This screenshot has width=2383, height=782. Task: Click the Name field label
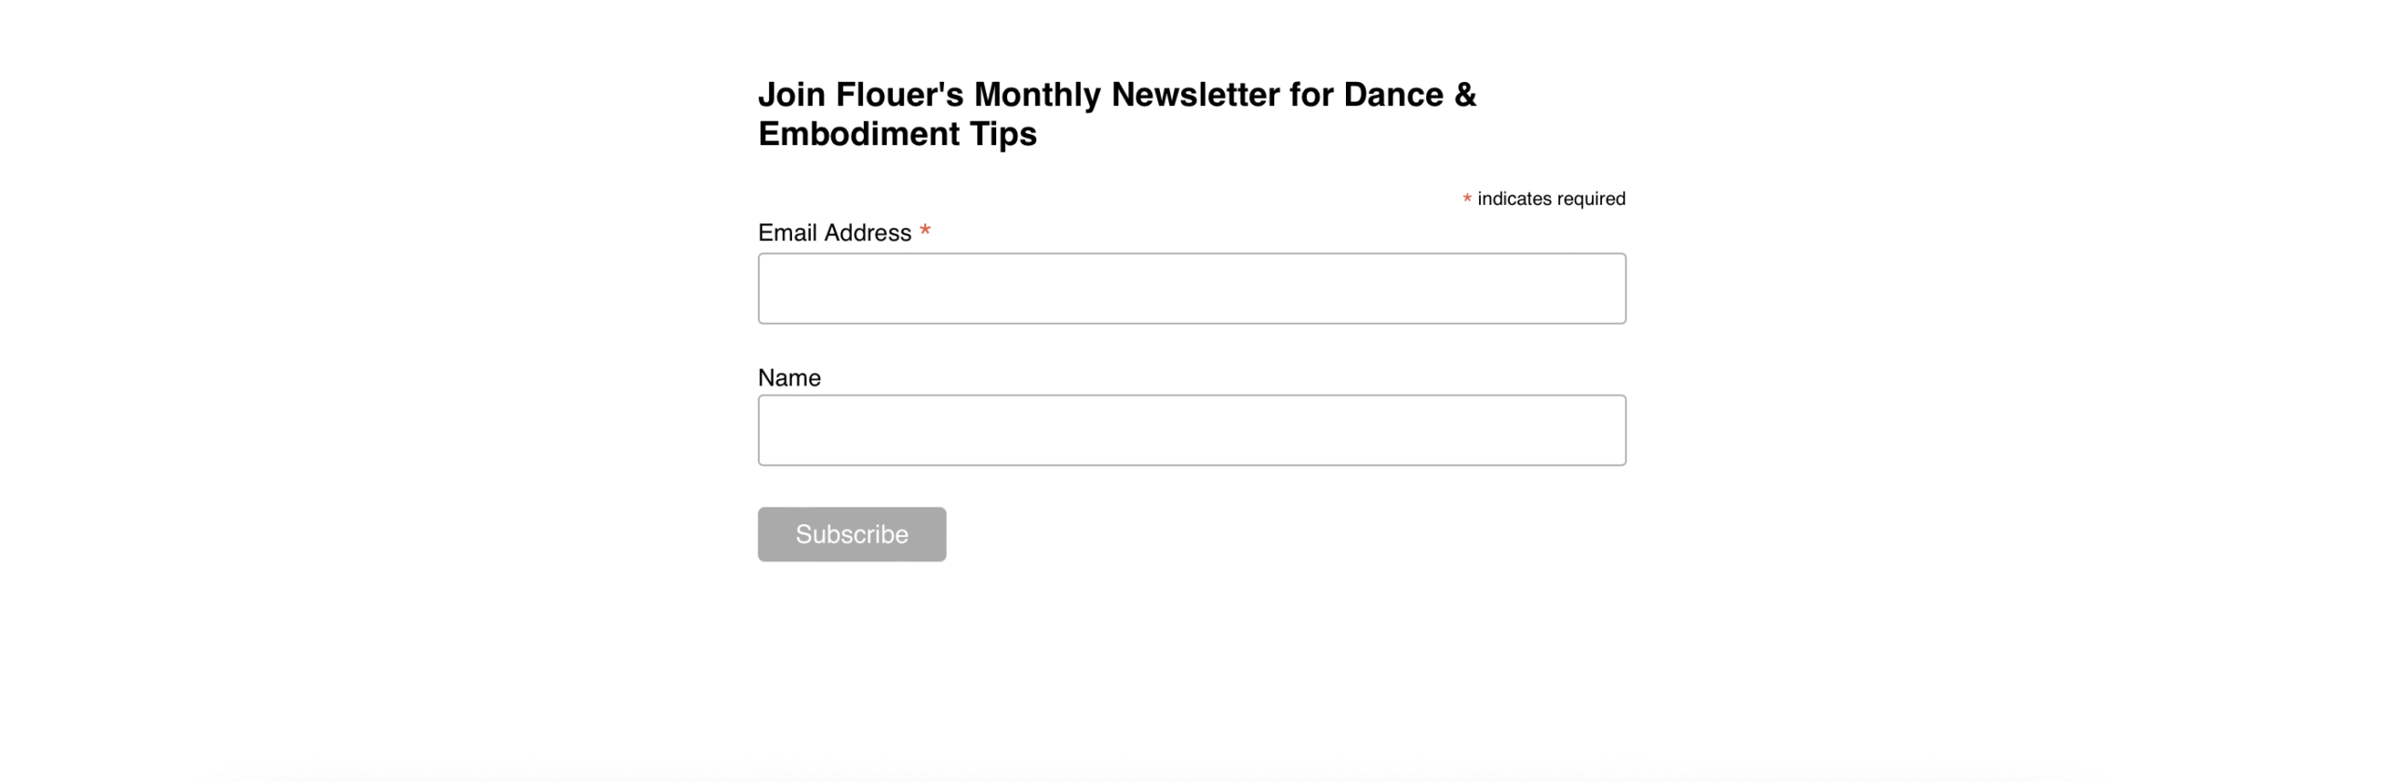(788, 378)
